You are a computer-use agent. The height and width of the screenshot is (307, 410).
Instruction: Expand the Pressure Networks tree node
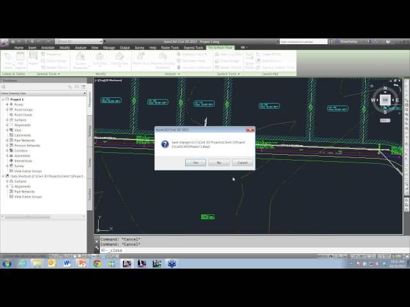click(x=7, y=145)
